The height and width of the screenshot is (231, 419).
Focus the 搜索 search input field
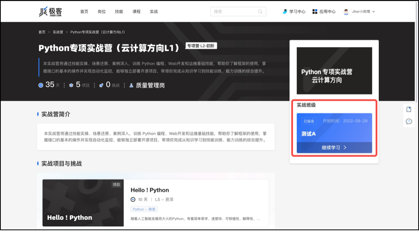click(238, 12)
